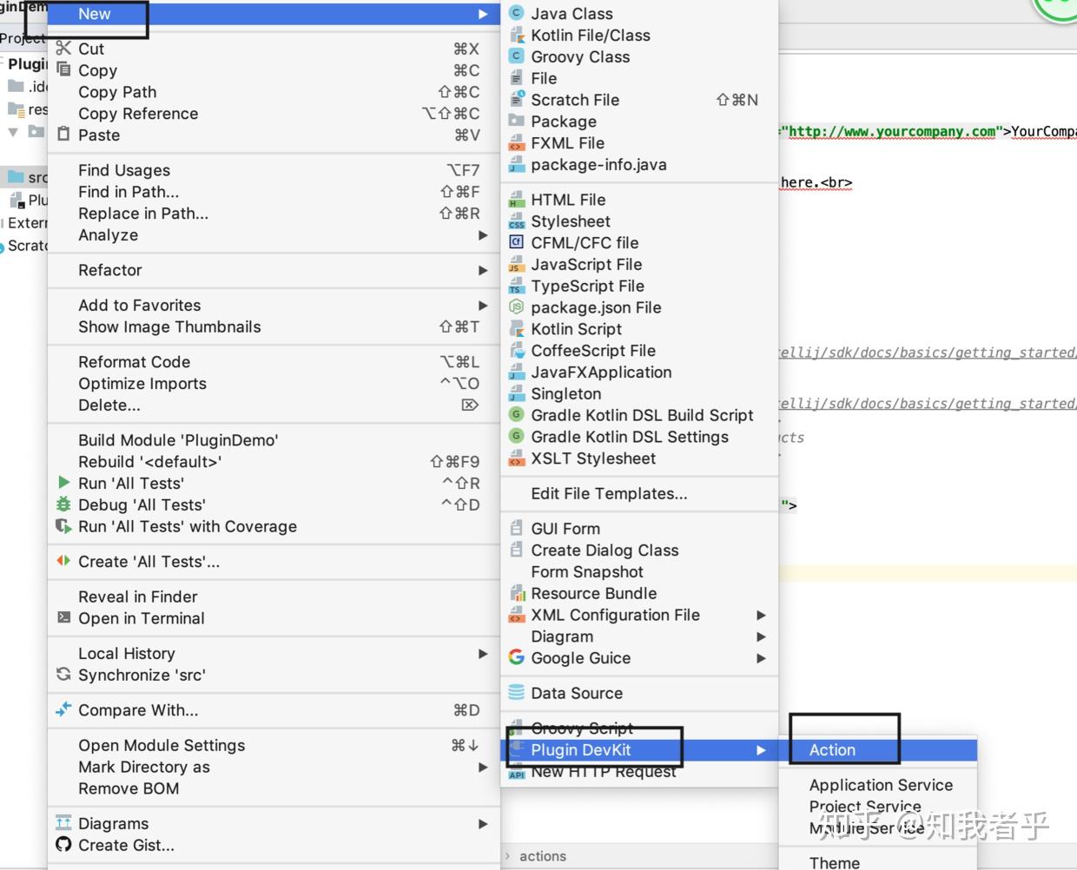Click the FXML File icon

point(516,142)
